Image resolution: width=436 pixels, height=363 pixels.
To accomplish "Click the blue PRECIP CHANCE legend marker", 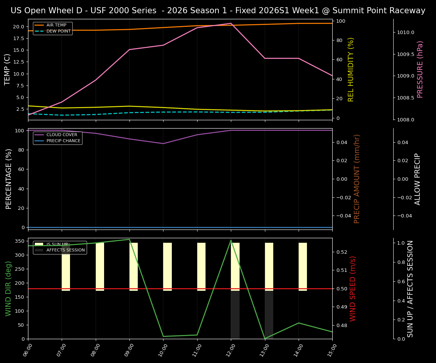I will click(x=38, y=140).
